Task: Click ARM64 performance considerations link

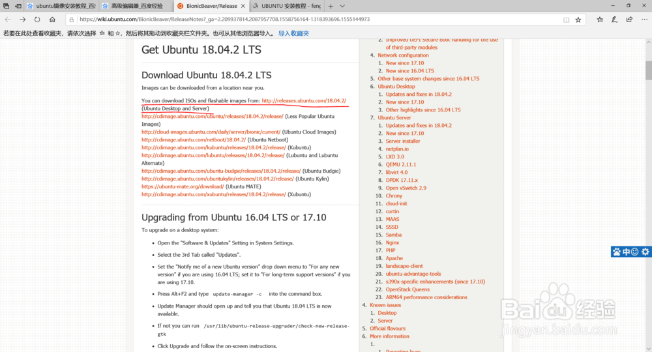Action: [x=426, y=297]
